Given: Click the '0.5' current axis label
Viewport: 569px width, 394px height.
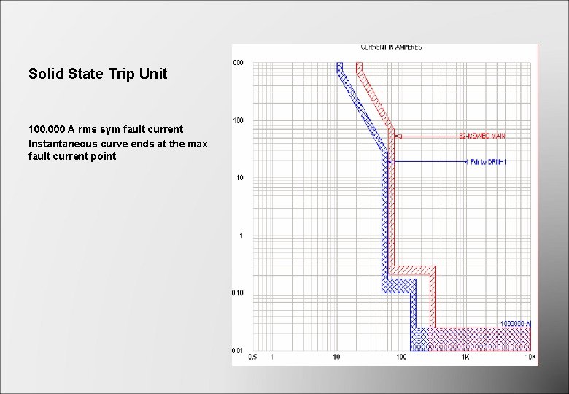Looking at the screenshot, I should pyautogui.click(x=252, y=357).
